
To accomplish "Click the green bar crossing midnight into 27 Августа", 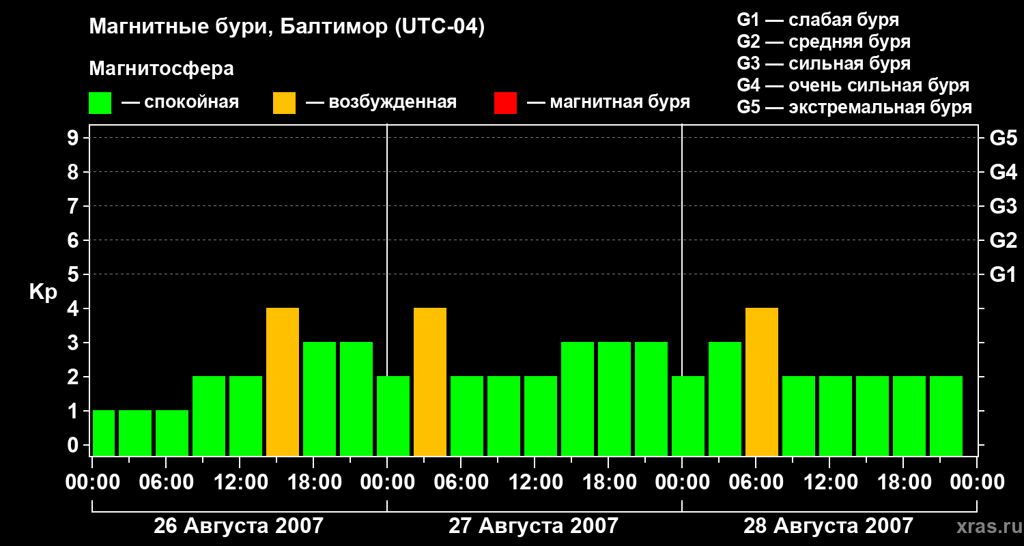I will coord(393,416).
